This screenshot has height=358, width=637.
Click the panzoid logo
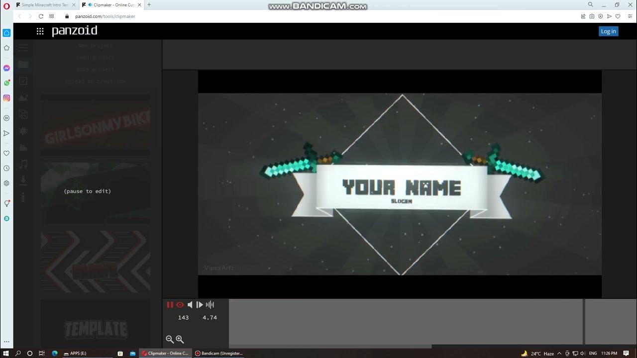[x=75, y=31]
